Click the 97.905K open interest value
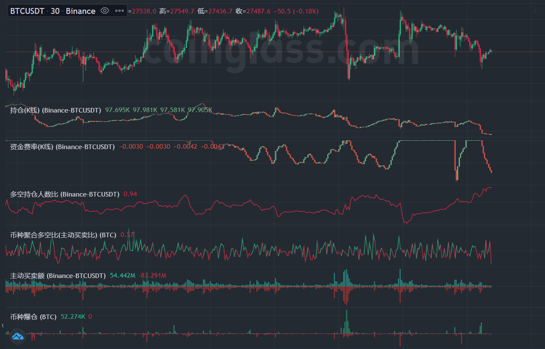The width and height of the screenshot is (545, 349). [x=200, y=110]
